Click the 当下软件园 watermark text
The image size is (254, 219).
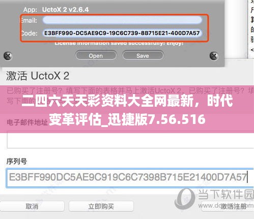coord(225,195)
